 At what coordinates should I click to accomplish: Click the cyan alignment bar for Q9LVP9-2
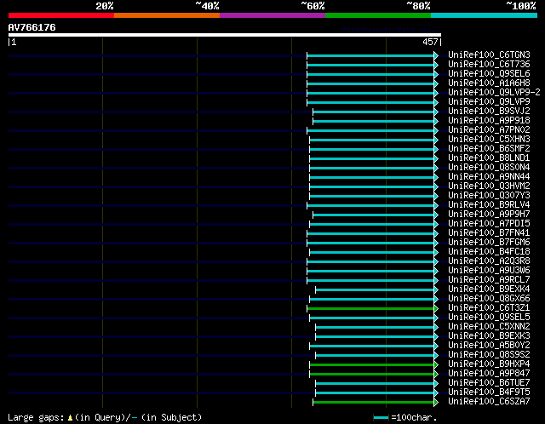pos(371,93)
